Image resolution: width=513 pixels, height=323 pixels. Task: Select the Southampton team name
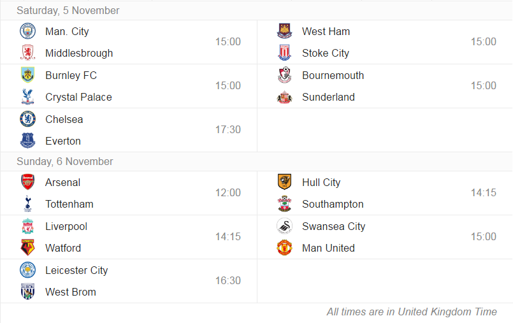[x=333, y=204]
